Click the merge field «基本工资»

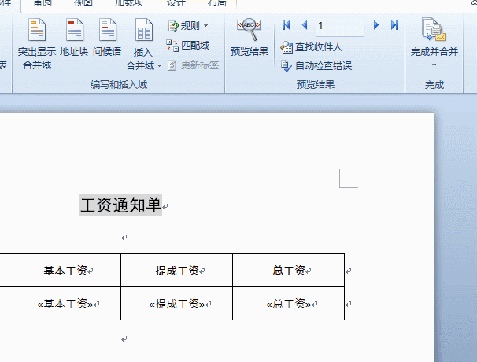click(x=65, y=304)
